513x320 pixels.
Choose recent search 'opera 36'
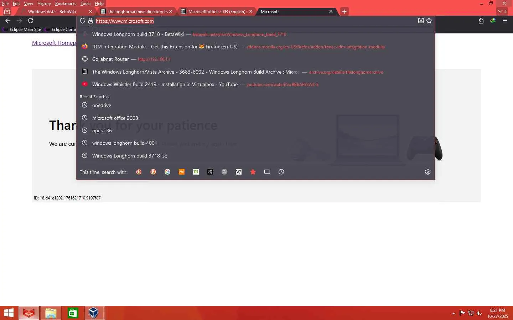coord(256,130)
